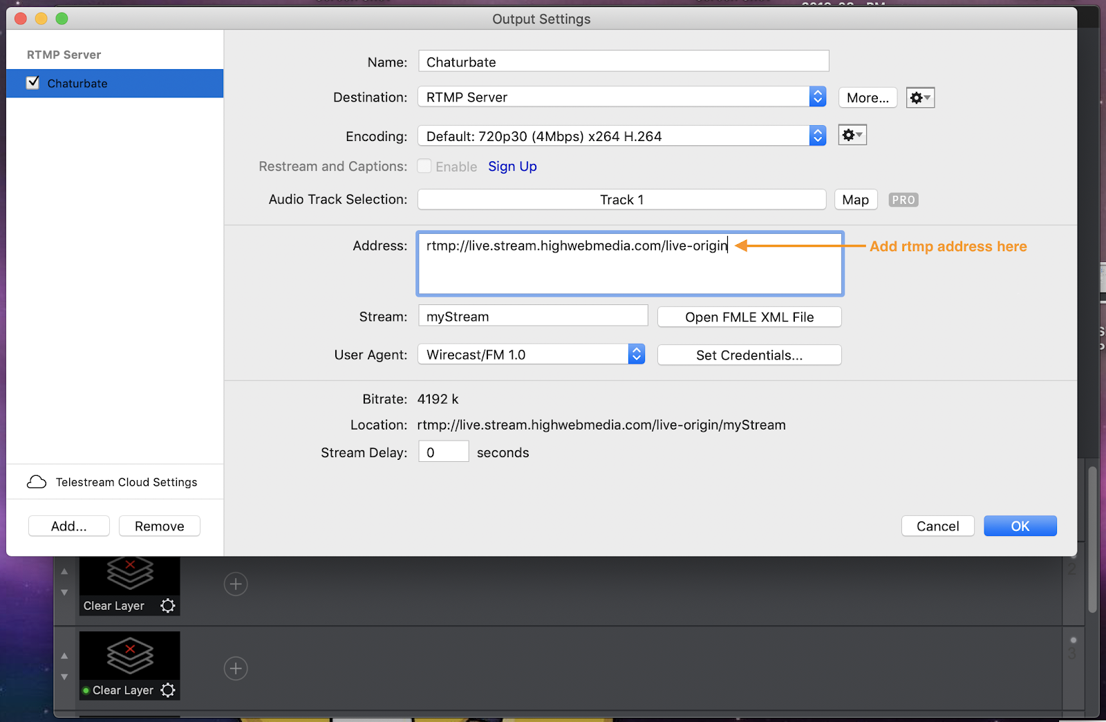The image size is (1106, 722).
Task: Open FMLE XML File
Action: pos(749,317)
